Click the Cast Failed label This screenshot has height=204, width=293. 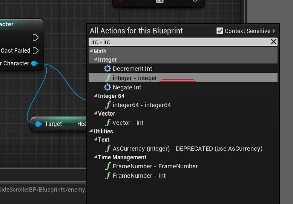(x=15, y=51)
